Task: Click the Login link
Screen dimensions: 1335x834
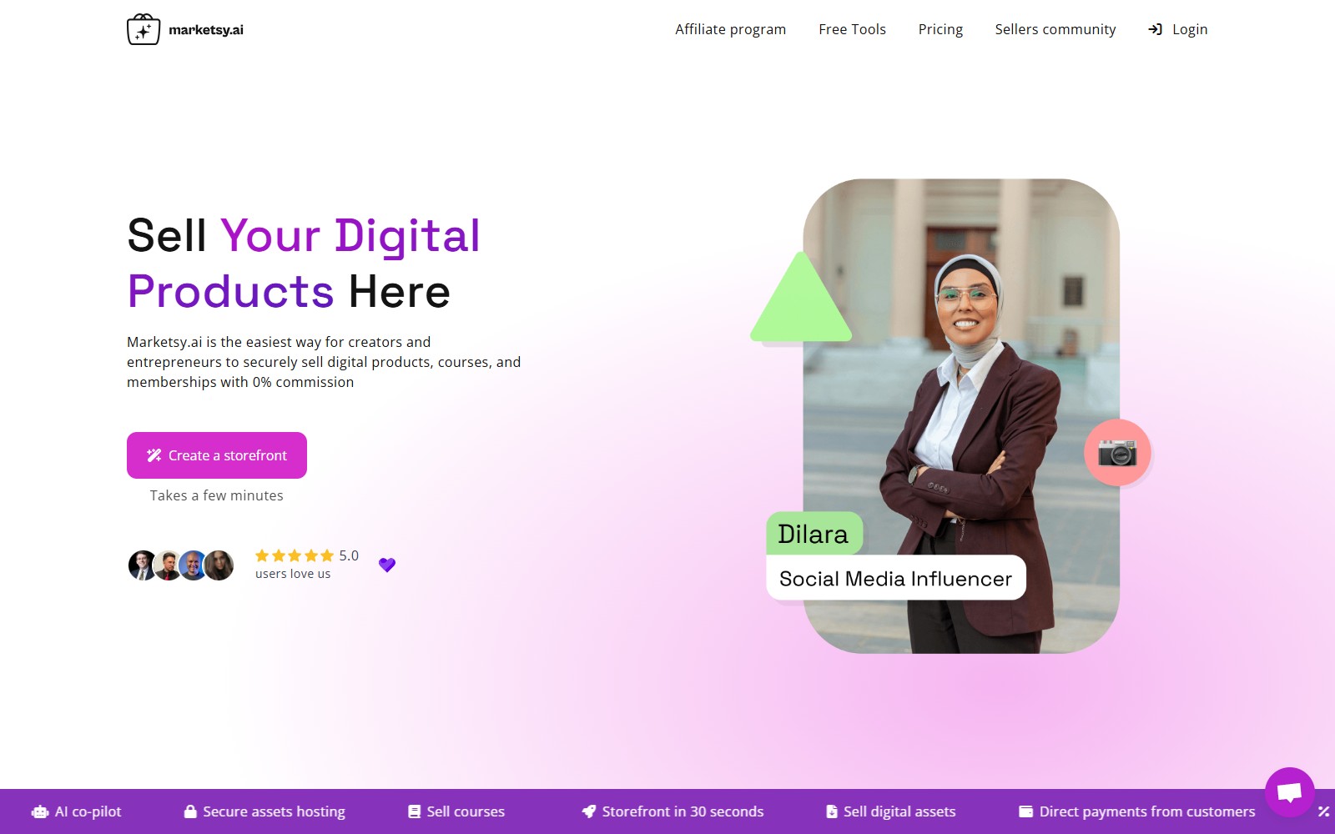Action: tap(1190, 29)
